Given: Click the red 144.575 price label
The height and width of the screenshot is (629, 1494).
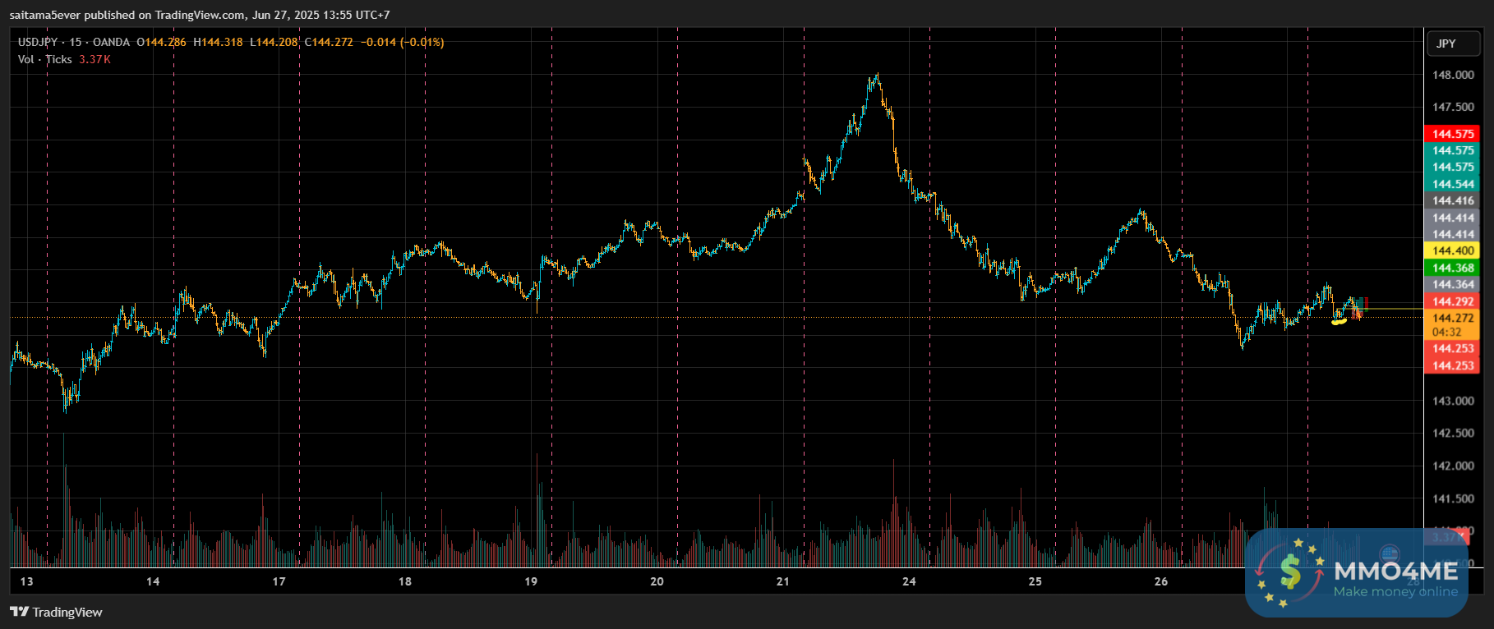Looking at the screenshot, I should pos(1453,134).
